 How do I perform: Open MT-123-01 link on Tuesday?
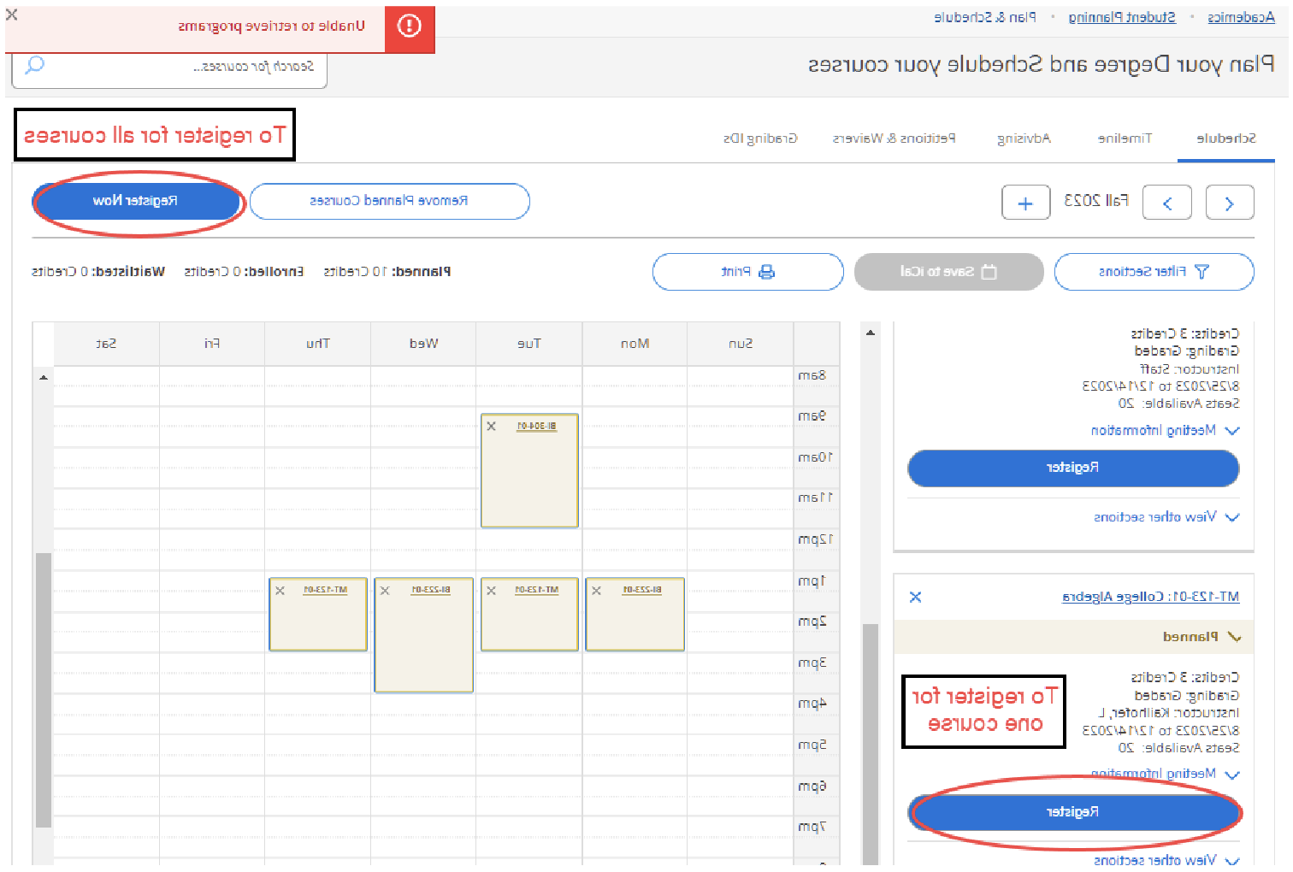click(x=537, y=591)
